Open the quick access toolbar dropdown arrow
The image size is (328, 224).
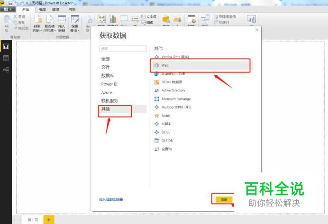pyautogui.click(x=27, y=3)
